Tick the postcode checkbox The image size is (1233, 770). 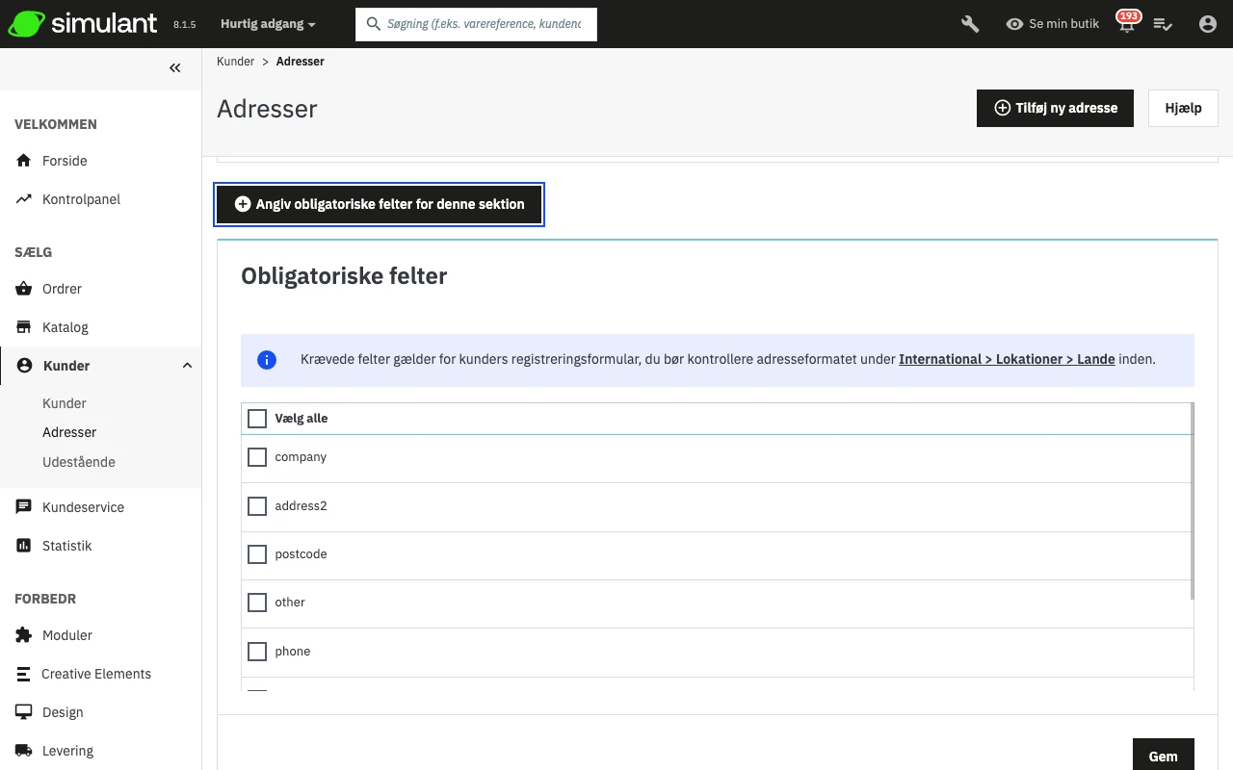(x=257, y=554)
